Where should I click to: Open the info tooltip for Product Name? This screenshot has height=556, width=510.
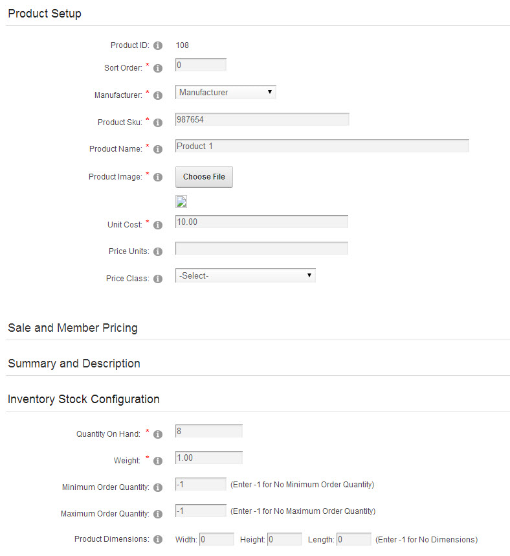[158, 149]
